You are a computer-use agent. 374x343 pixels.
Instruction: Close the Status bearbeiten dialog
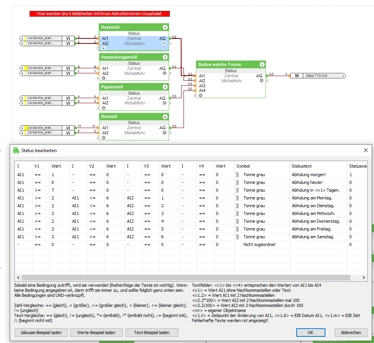click(366, 150)
